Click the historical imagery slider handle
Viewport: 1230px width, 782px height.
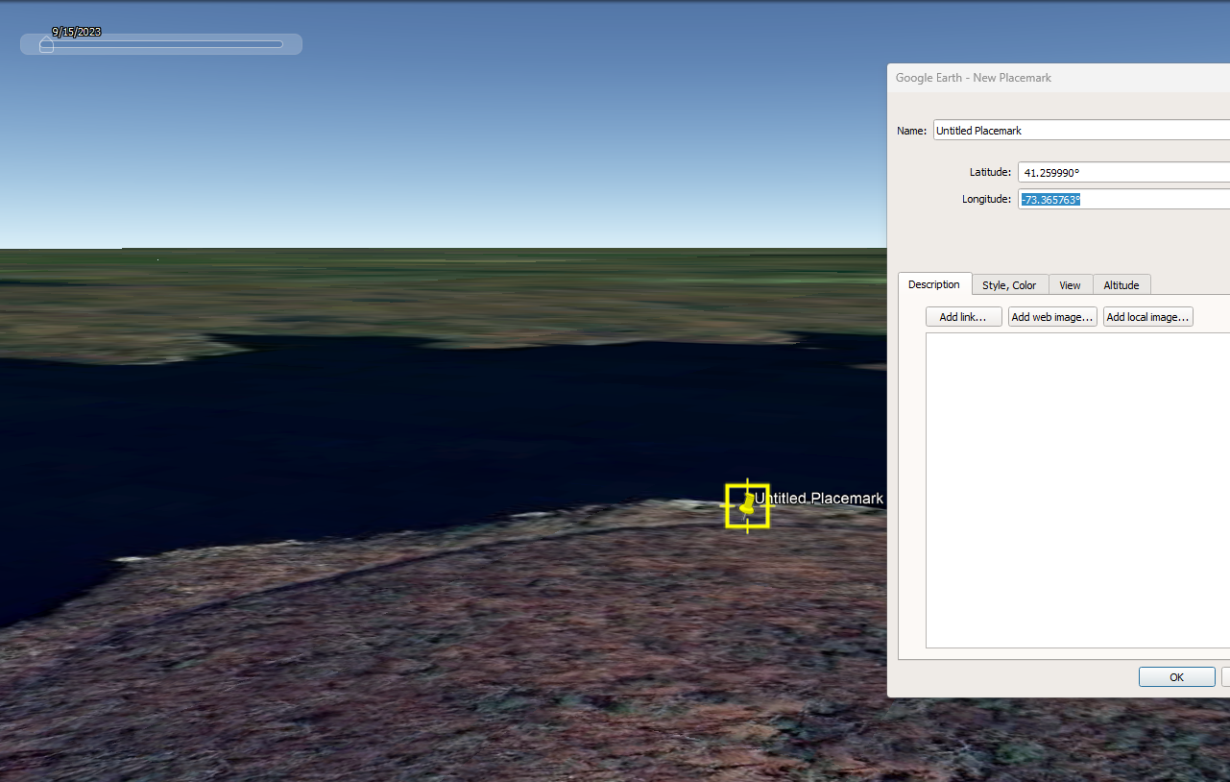(46, 44)
